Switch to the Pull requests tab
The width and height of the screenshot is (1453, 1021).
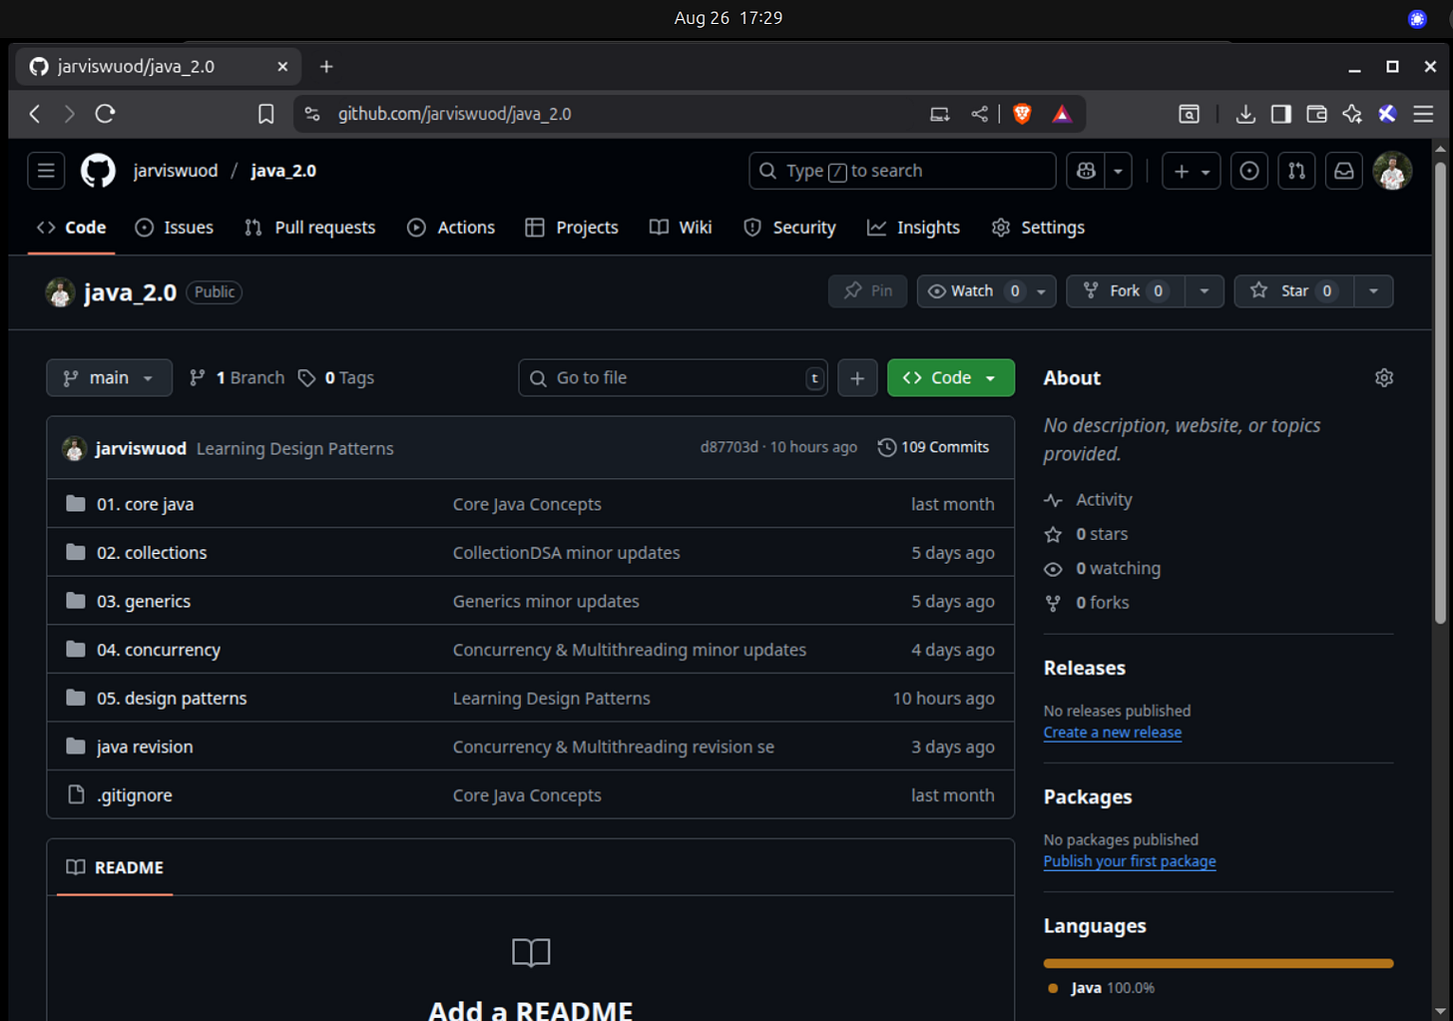point(310,228)
